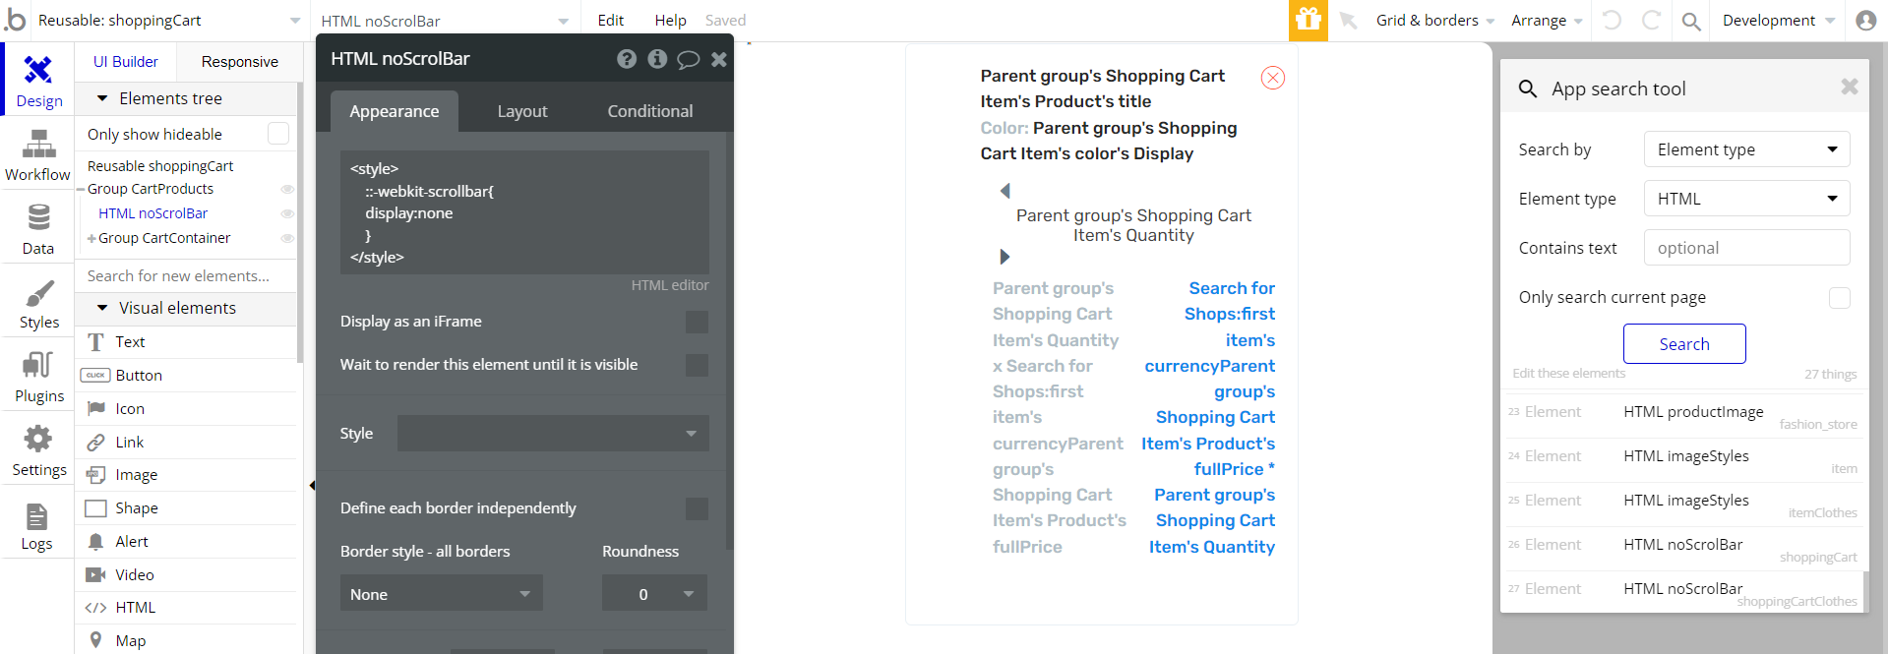
Task: Open search magnifier in top toolbar
Action: coord(1691,21)
